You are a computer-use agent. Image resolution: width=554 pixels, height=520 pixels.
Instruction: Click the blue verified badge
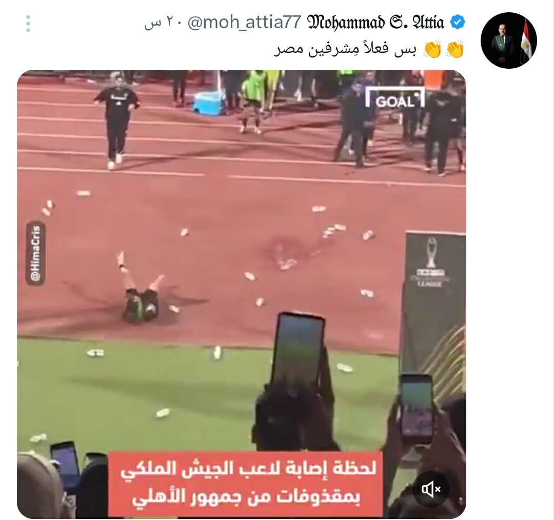(458, 22)
